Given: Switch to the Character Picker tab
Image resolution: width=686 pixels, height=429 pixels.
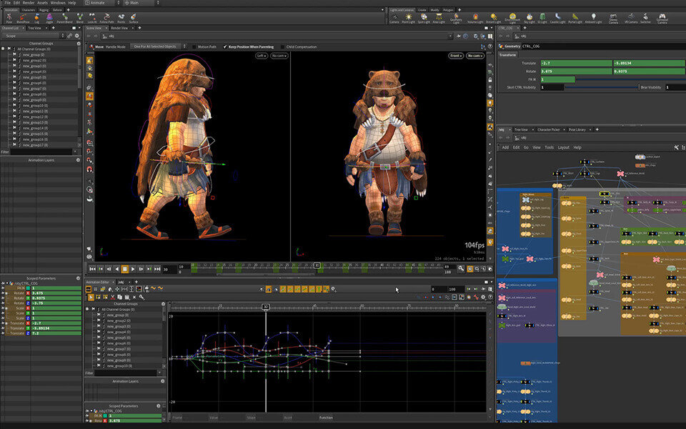Looking at the screenshot, I should point(549,129).
